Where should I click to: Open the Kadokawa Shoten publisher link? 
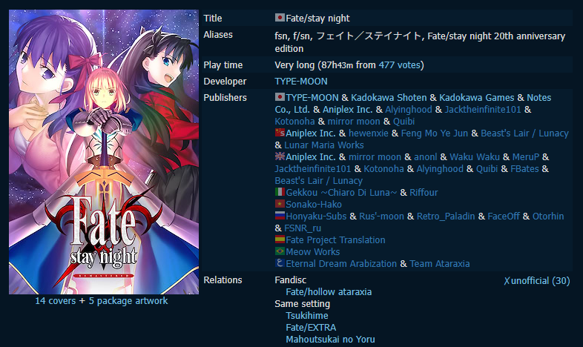click(x=389, y=98)
